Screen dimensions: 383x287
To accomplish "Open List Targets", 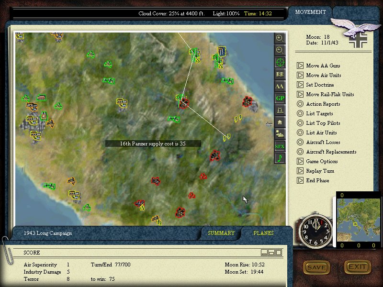I will [315, 113].
